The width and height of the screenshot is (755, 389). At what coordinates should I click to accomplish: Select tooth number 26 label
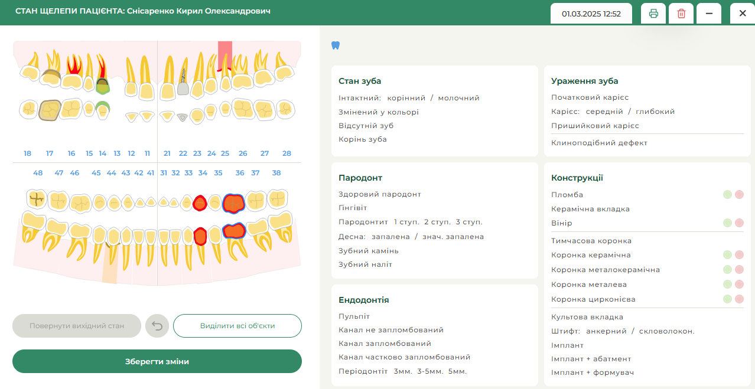(x=243, y=153)
